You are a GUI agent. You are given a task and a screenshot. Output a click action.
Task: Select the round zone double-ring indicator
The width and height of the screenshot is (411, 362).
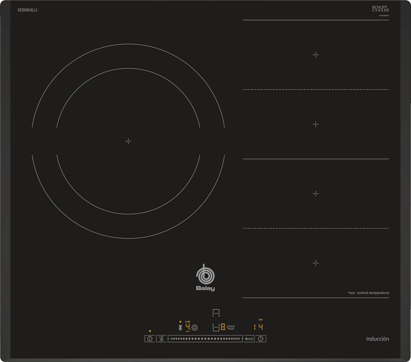click(x=195, y=327)
